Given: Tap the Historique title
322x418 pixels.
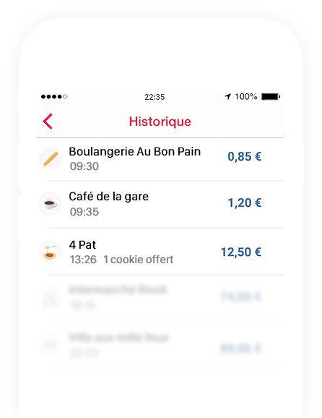Looking at the screenshot, I should [160, 121].
